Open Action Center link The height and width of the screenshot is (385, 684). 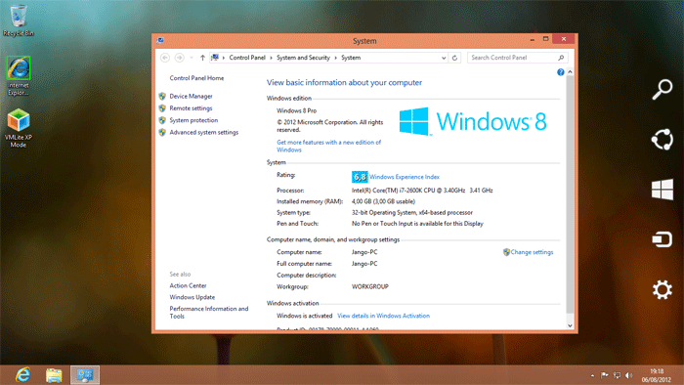point(188,285)
